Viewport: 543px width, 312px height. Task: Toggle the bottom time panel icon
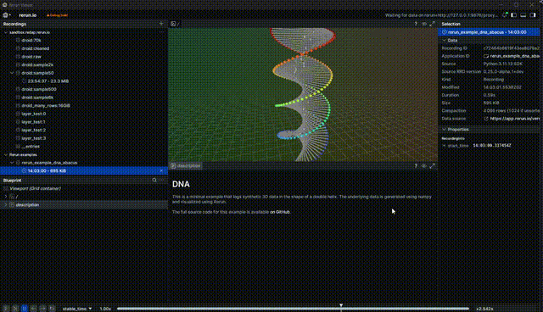click(x=523, y=15)
